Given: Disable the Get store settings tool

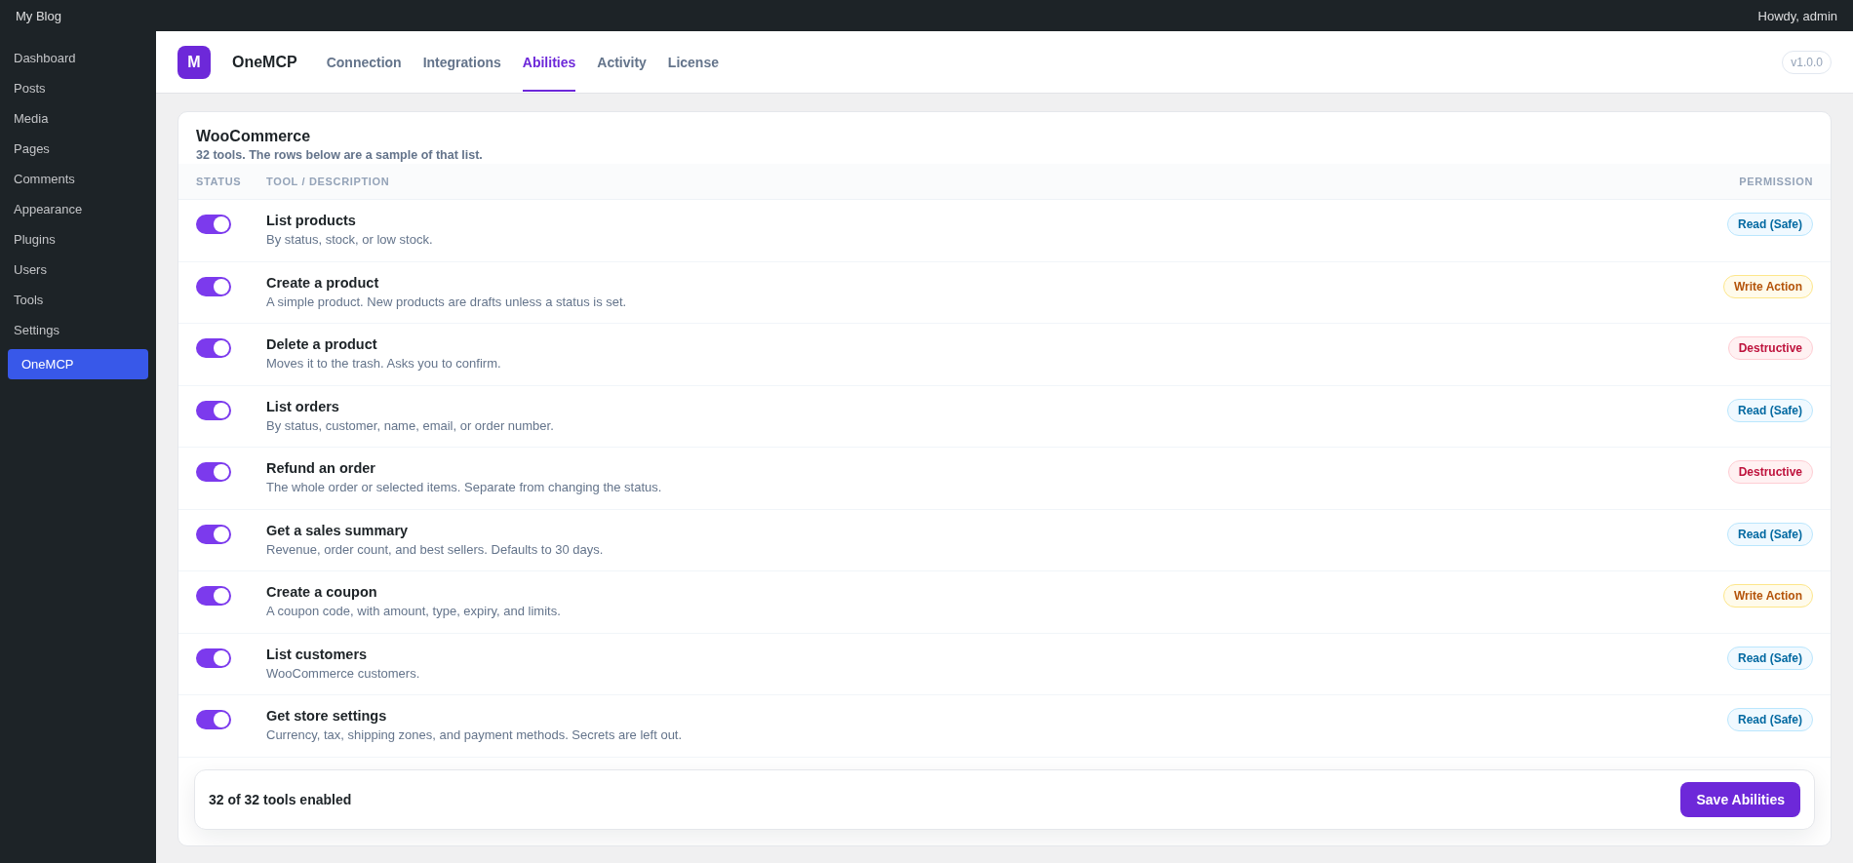Looking at the screenshot, I should point(214,720).
